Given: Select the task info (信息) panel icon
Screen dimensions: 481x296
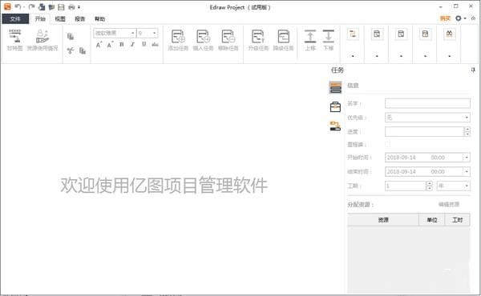Looking at the screenshot, I should click(x=335, y=87).
